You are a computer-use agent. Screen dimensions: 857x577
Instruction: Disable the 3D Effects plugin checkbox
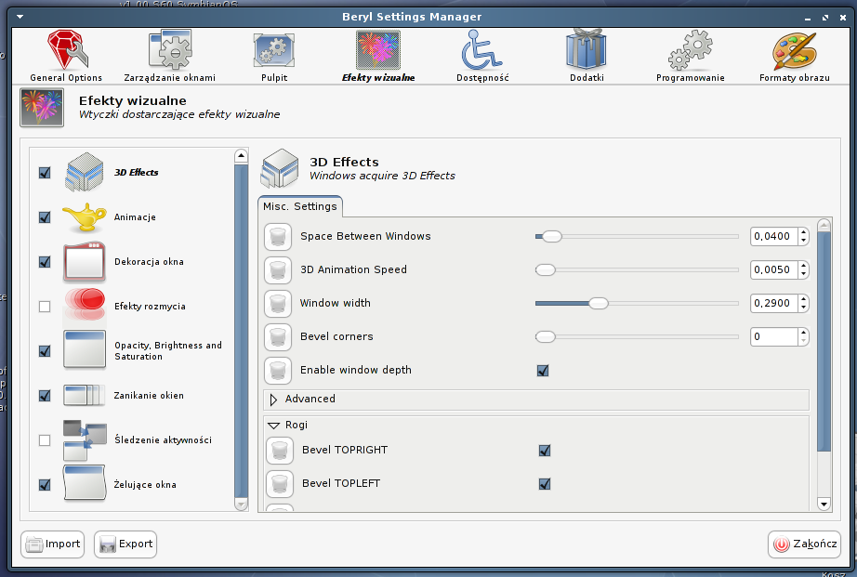[45, 173]
